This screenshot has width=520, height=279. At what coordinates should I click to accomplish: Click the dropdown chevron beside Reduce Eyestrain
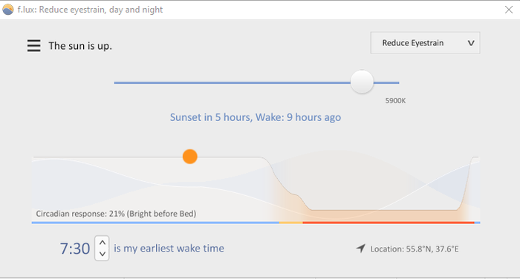tap(471, 43)
